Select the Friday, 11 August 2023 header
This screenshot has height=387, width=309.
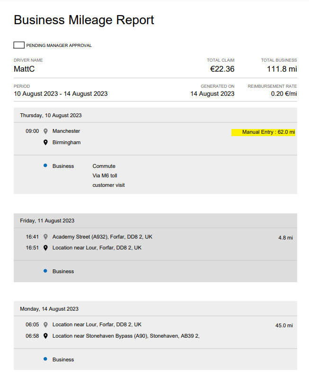click(47, 221)
